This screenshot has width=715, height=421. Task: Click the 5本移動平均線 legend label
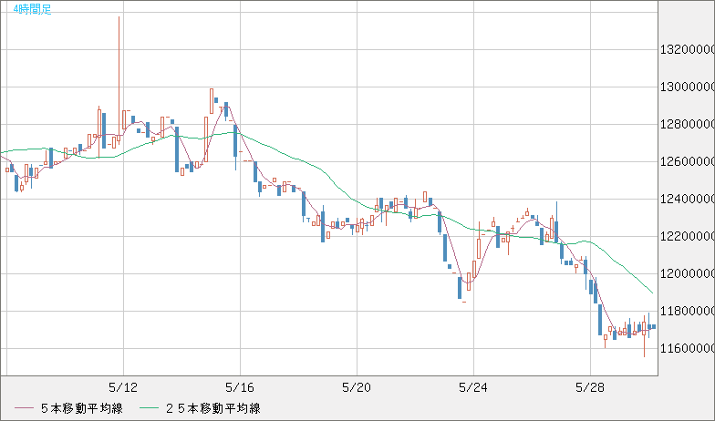82,408
